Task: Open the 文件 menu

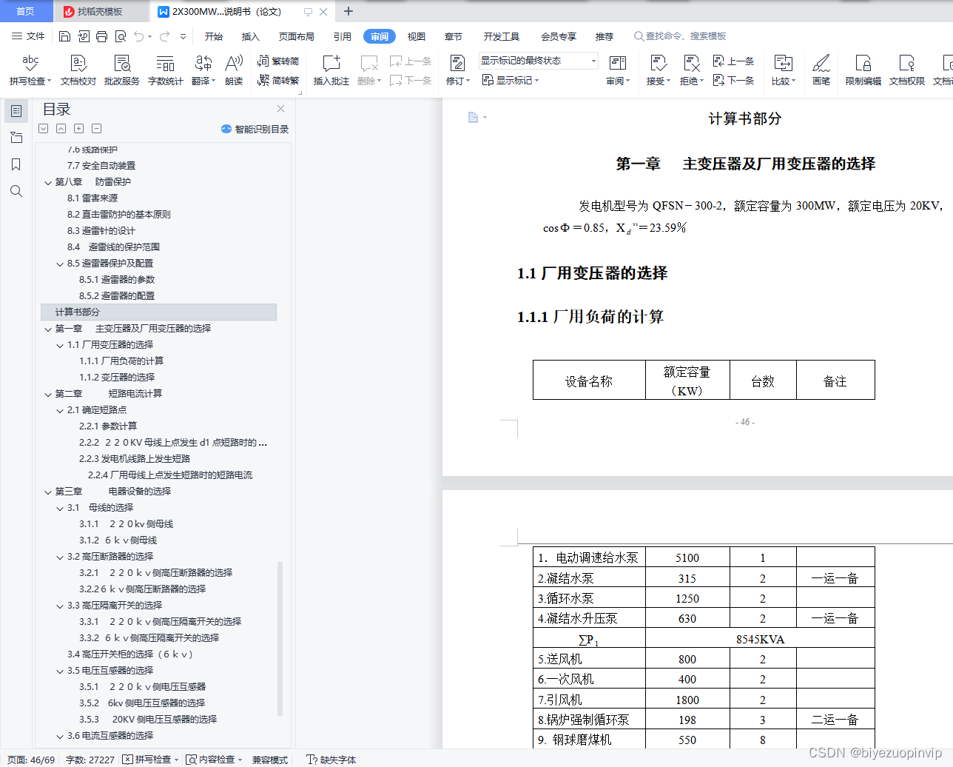Action: pyautogui.click(x=28, y=36)
